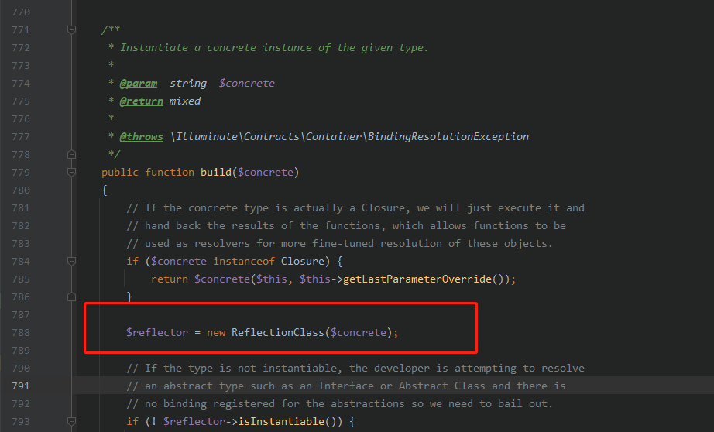Image resolution: width=714 pixels, height=432 pixels.
Task: Click highlighted line number 791 in gutter
Action: click(x=21, y=386)
